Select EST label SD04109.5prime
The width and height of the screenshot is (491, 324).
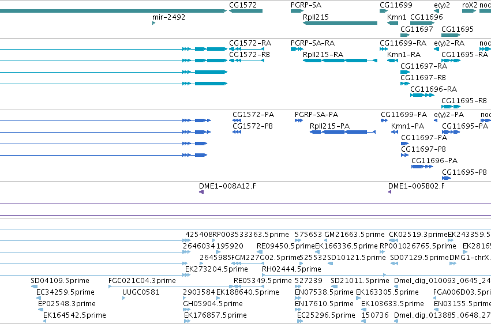60,281
